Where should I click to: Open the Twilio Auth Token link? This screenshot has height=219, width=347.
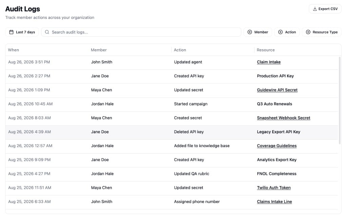pos(274,188)
